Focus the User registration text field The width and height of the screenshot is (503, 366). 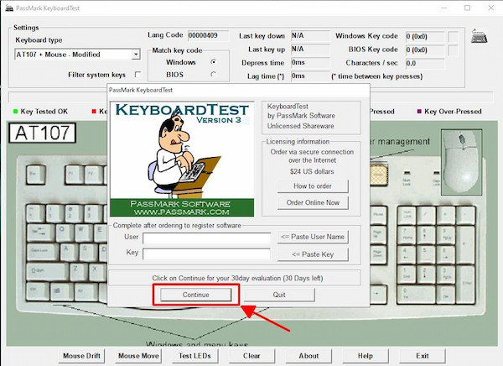[x=206, y=238]
